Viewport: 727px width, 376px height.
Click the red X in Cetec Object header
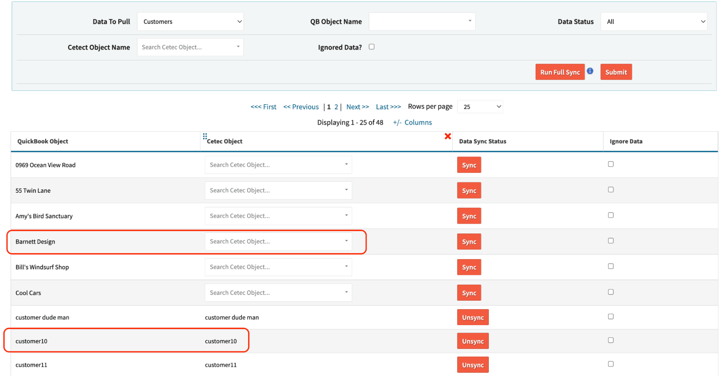click(448, 136)
